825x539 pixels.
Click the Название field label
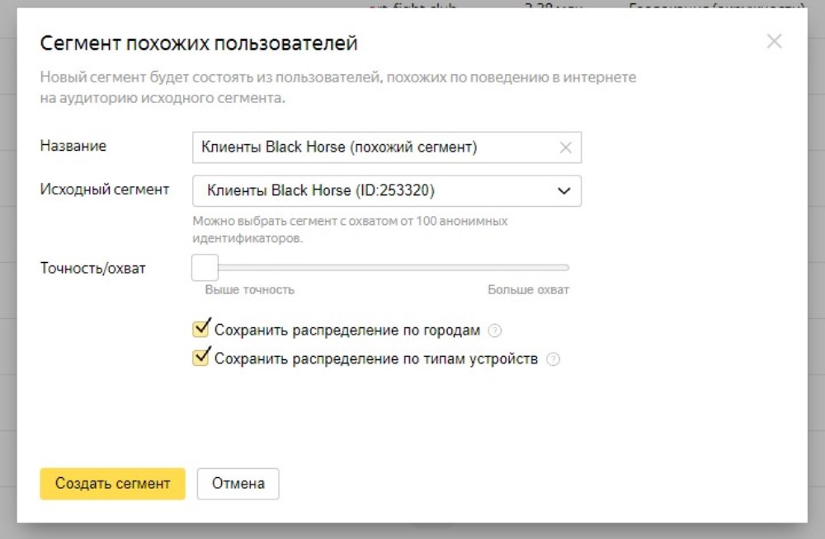[73, 147]
